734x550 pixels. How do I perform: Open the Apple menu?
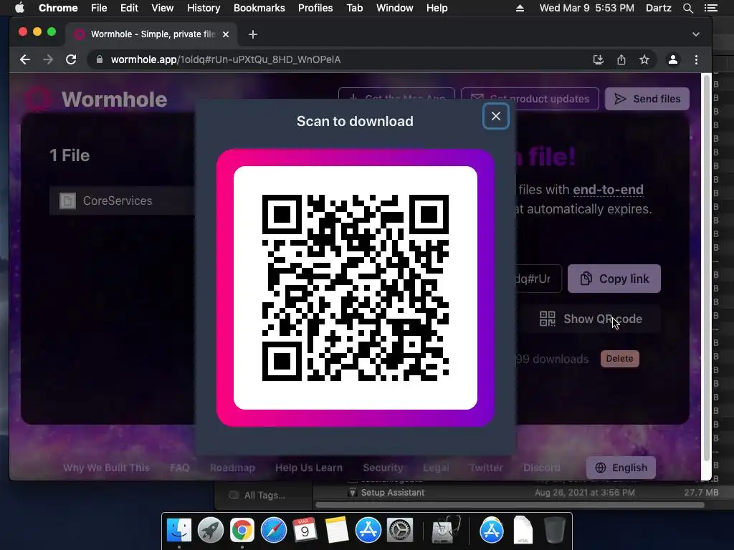pyautogui.click(x=19, y=8)
